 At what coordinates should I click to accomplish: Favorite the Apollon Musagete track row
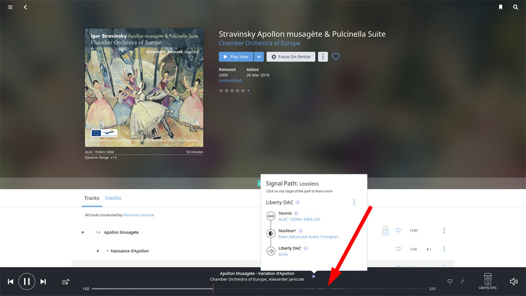pos(398,231)
